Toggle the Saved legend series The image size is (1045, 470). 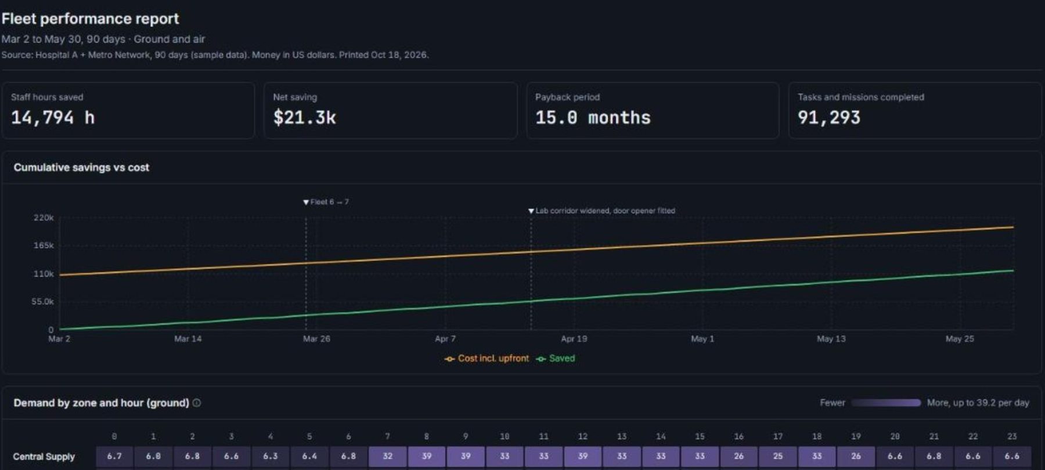[x=556, y=359]
